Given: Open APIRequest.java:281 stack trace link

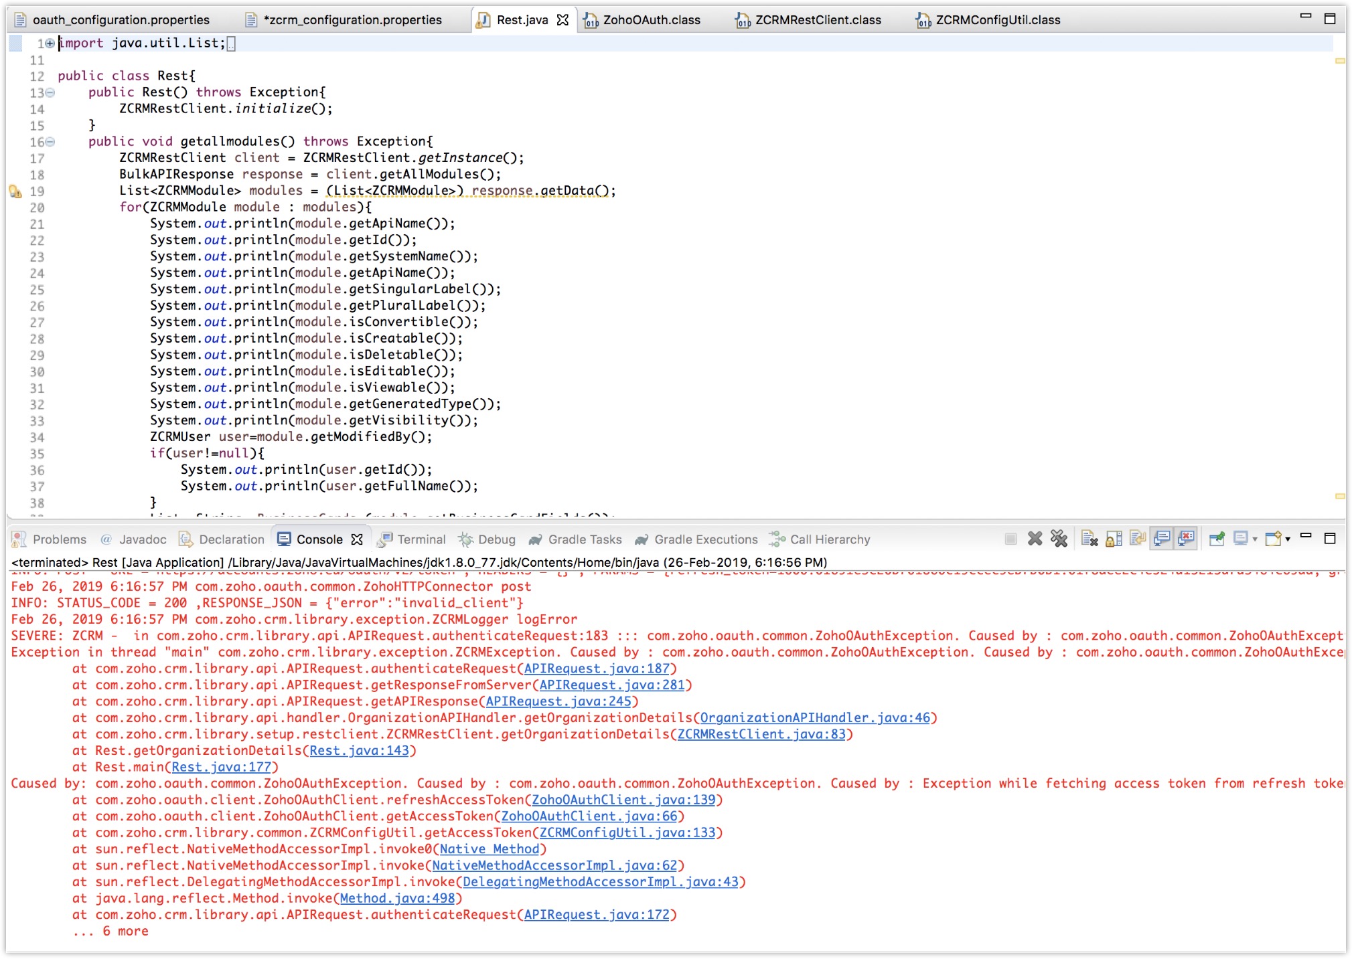Looking at the screenshot, I should 612,685.
